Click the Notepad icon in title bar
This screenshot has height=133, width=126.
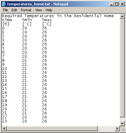point(4,4)
